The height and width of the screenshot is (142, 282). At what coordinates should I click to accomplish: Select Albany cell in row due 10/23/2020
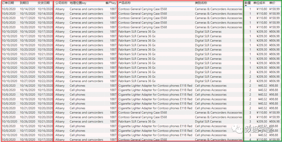pyautogui.click(x=60, y=63)
